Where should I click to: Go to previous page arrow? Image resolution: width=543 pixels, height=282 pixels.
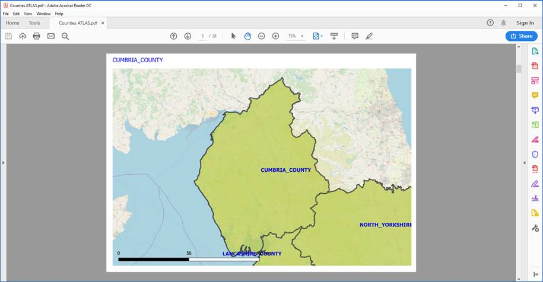tap(173, 36)
